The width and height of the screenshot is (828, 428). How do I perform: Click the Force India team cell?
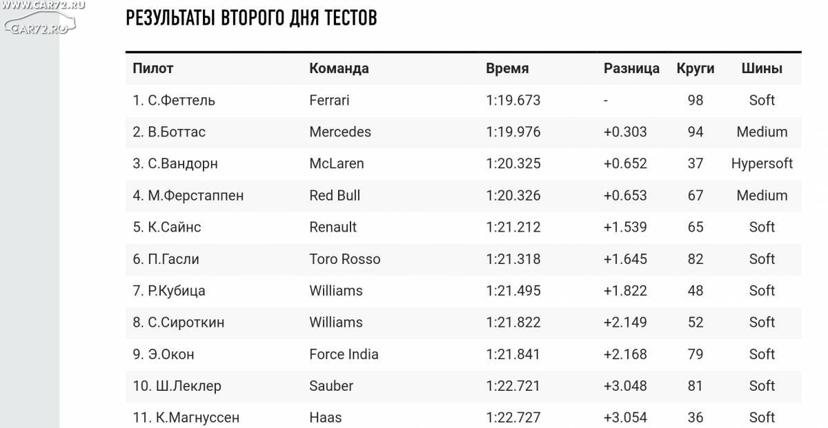pyautogui.click(x=344, y=354)
